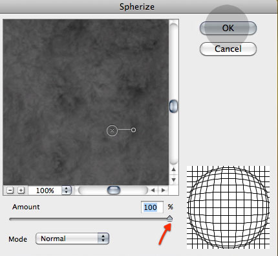Click the 100% zoom value text

click(45, 191)
